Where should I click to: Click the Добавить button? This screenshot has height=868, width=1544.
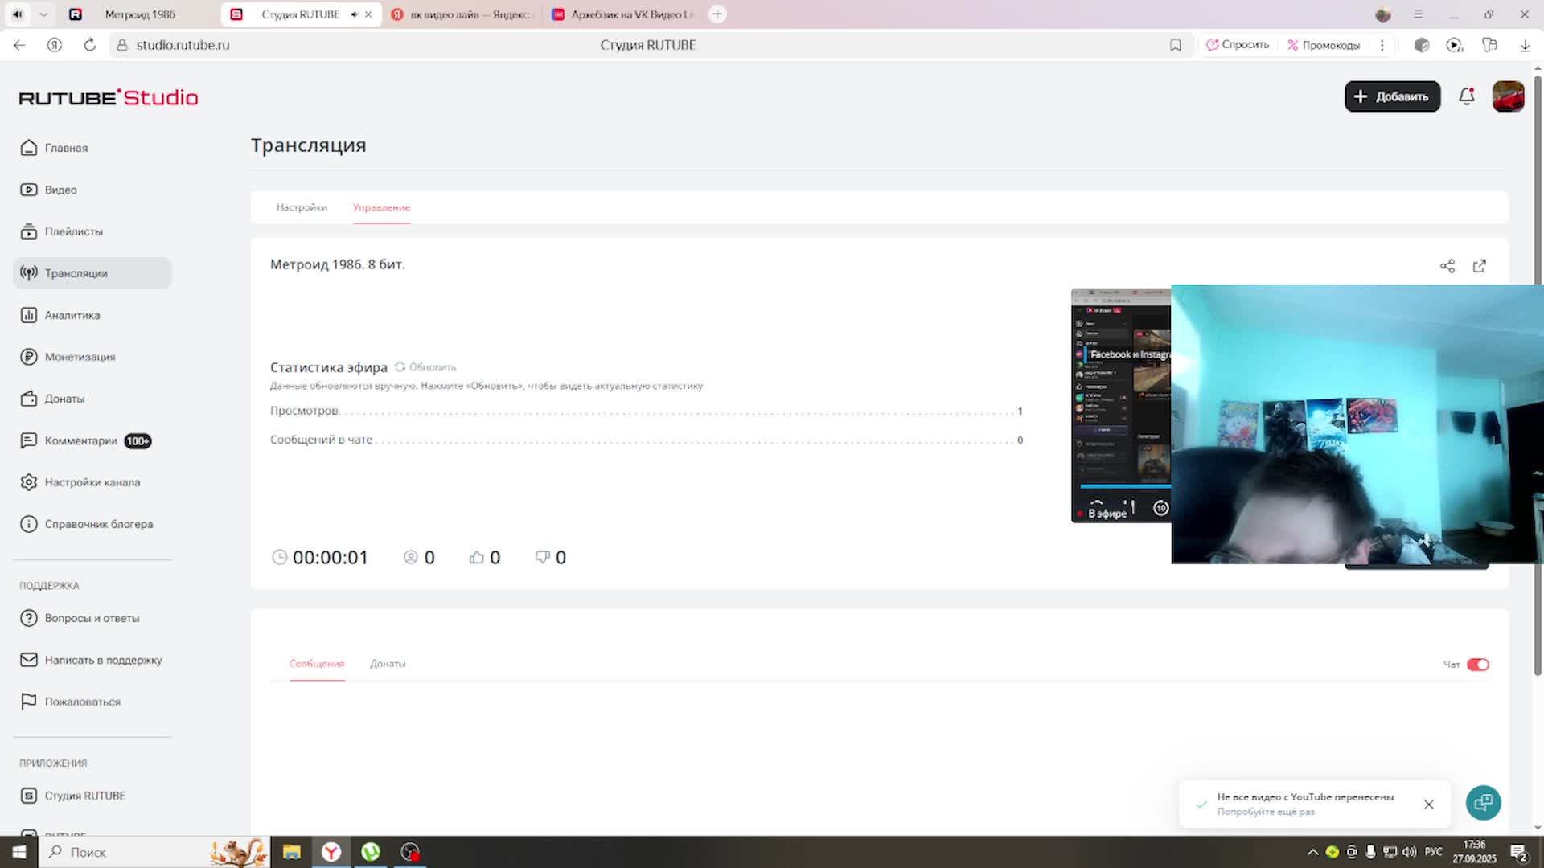(x=1392, y=96)
